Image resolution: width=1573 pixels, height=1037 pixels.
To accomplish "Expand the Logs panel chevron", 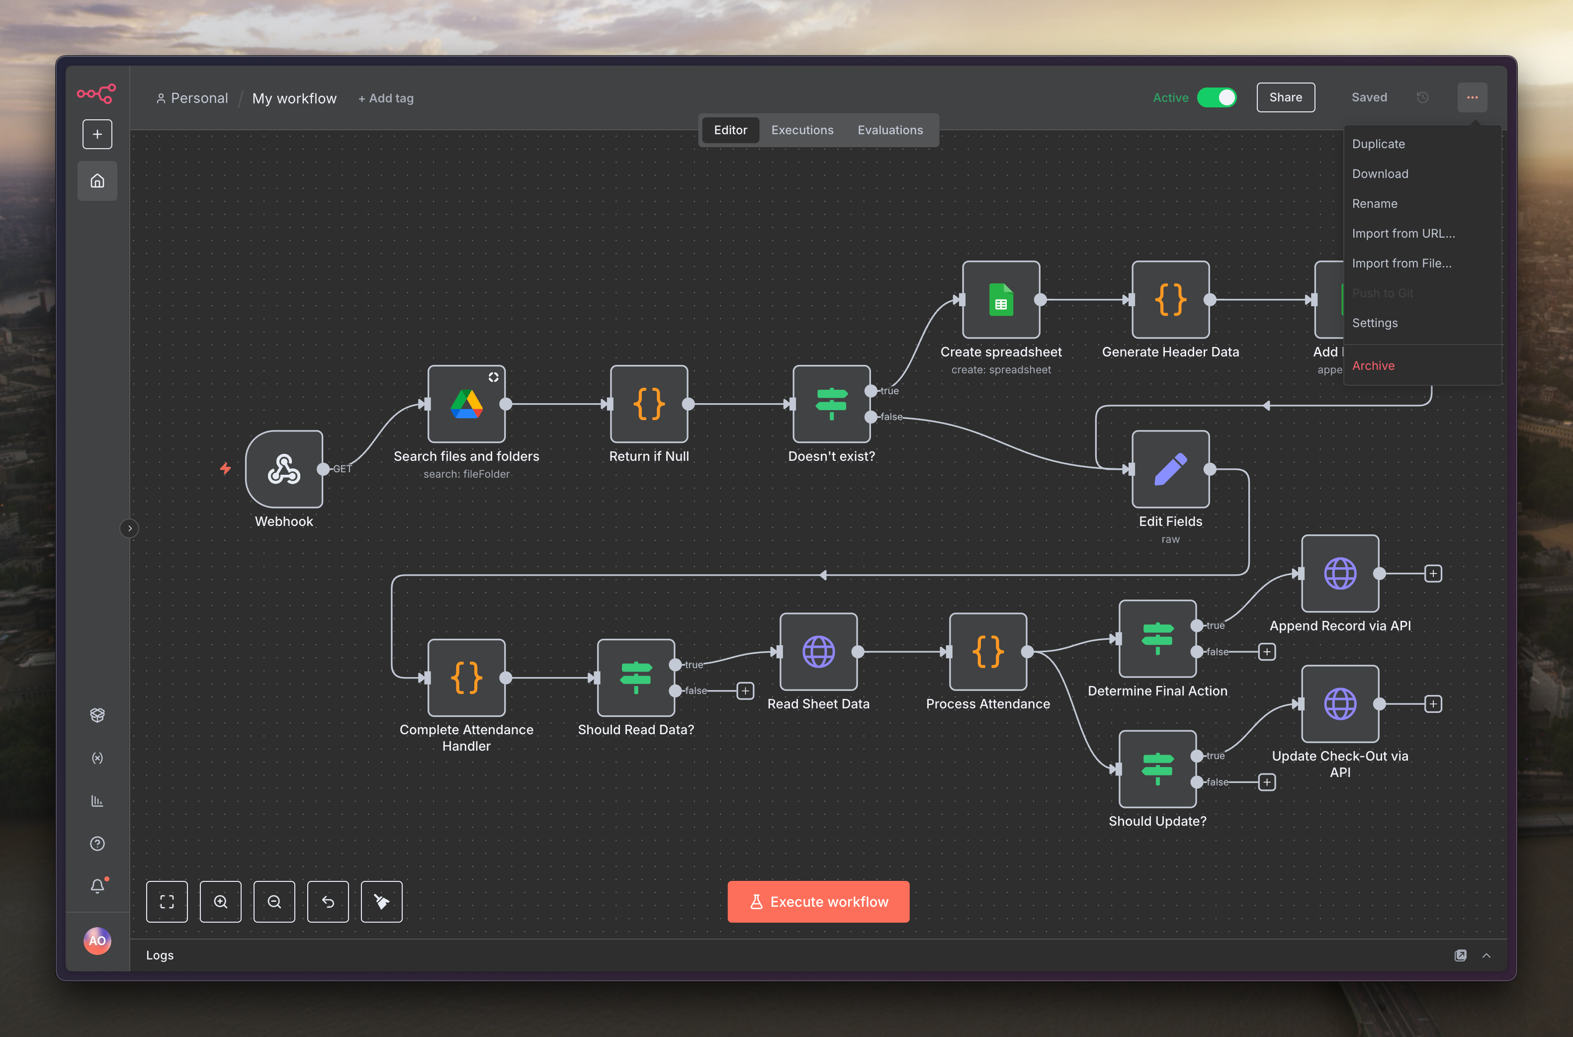I will (1486, 955).
